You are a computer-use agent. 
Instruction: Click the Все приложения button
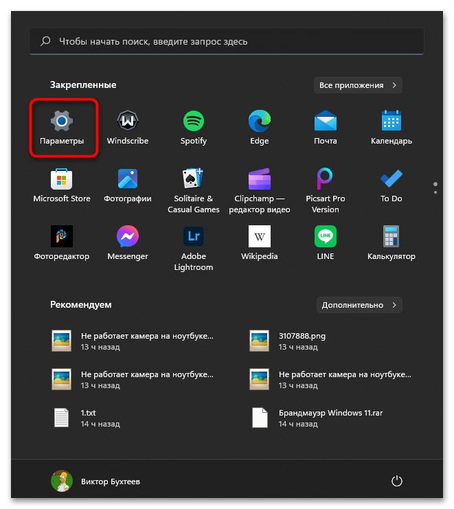358,85
